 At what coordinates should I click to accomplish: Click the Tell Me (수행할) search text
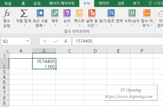pos(158,3)
